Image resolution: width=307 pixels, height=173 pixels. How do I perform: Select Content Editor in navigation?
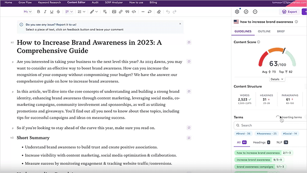(76, 3)
